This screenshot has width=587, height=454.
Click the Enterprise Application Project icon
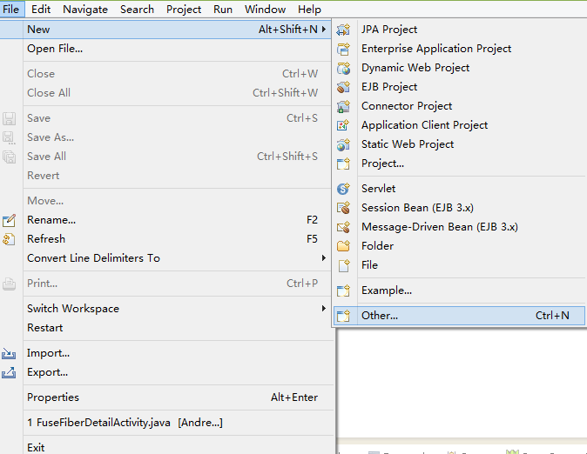(343, 49)
